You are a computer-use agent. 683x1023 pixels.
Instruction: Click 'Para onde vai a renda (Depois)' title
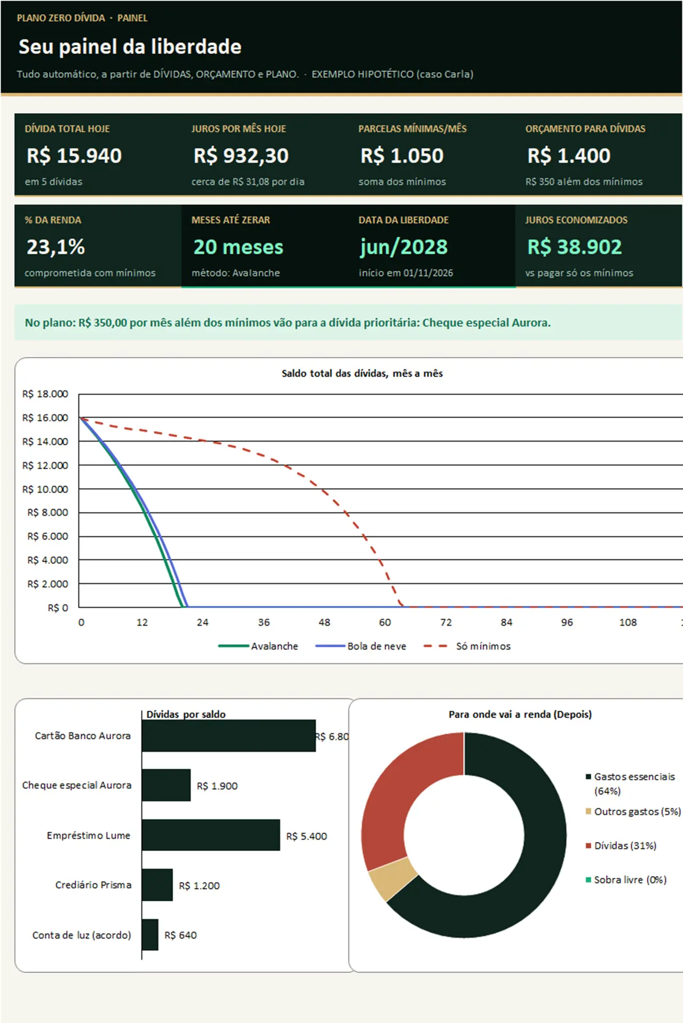(520, 714)
